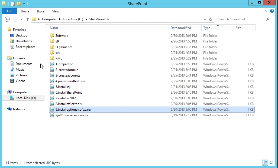The image size is (278, 168).
Task: Refresh the SharePoint folder view
Action: (211, 19)
